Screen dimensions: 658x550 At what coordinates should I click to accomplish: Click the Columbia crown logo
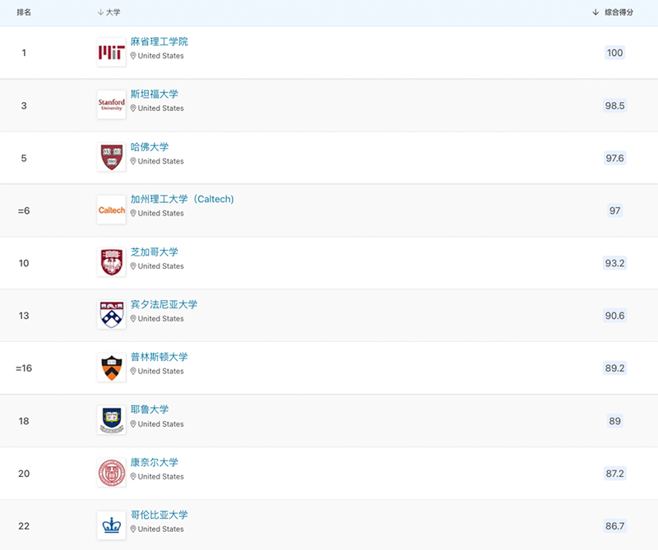111,526
